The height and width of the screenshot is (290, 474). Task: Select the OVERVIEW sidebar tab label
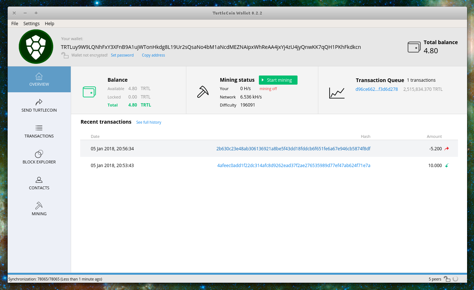coord(39,84)
